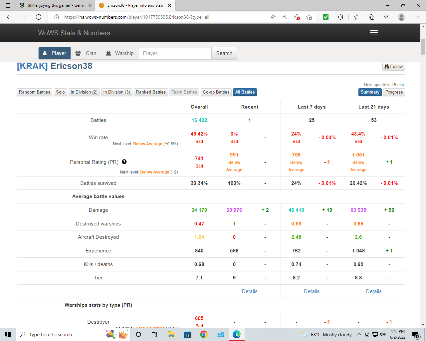Open the browser extensions puzzle icon
Image resolution: width=426 pixels, height=341 pixels.
pyautogui.click(x=340, y=17)
